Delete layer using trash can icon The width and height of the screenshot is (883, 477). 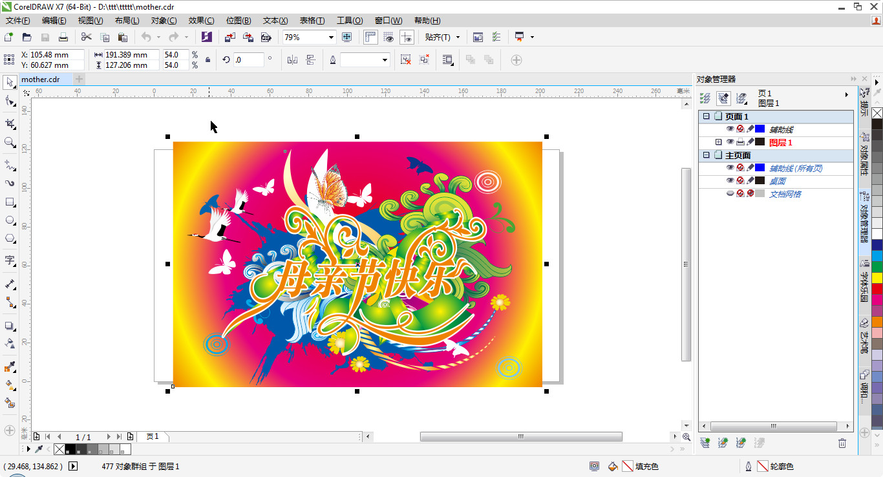842,443
